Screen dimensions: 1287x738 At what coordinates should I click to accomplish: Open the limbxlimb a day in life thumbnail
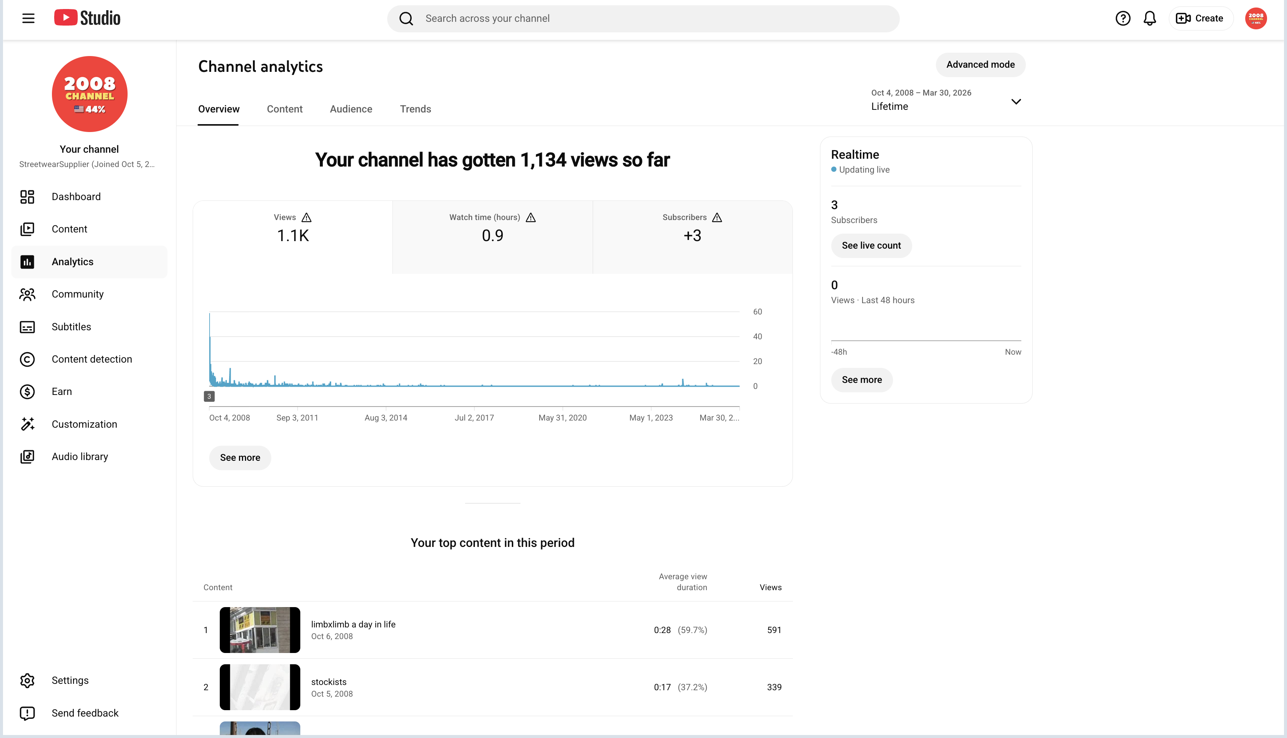pos(260,630)
